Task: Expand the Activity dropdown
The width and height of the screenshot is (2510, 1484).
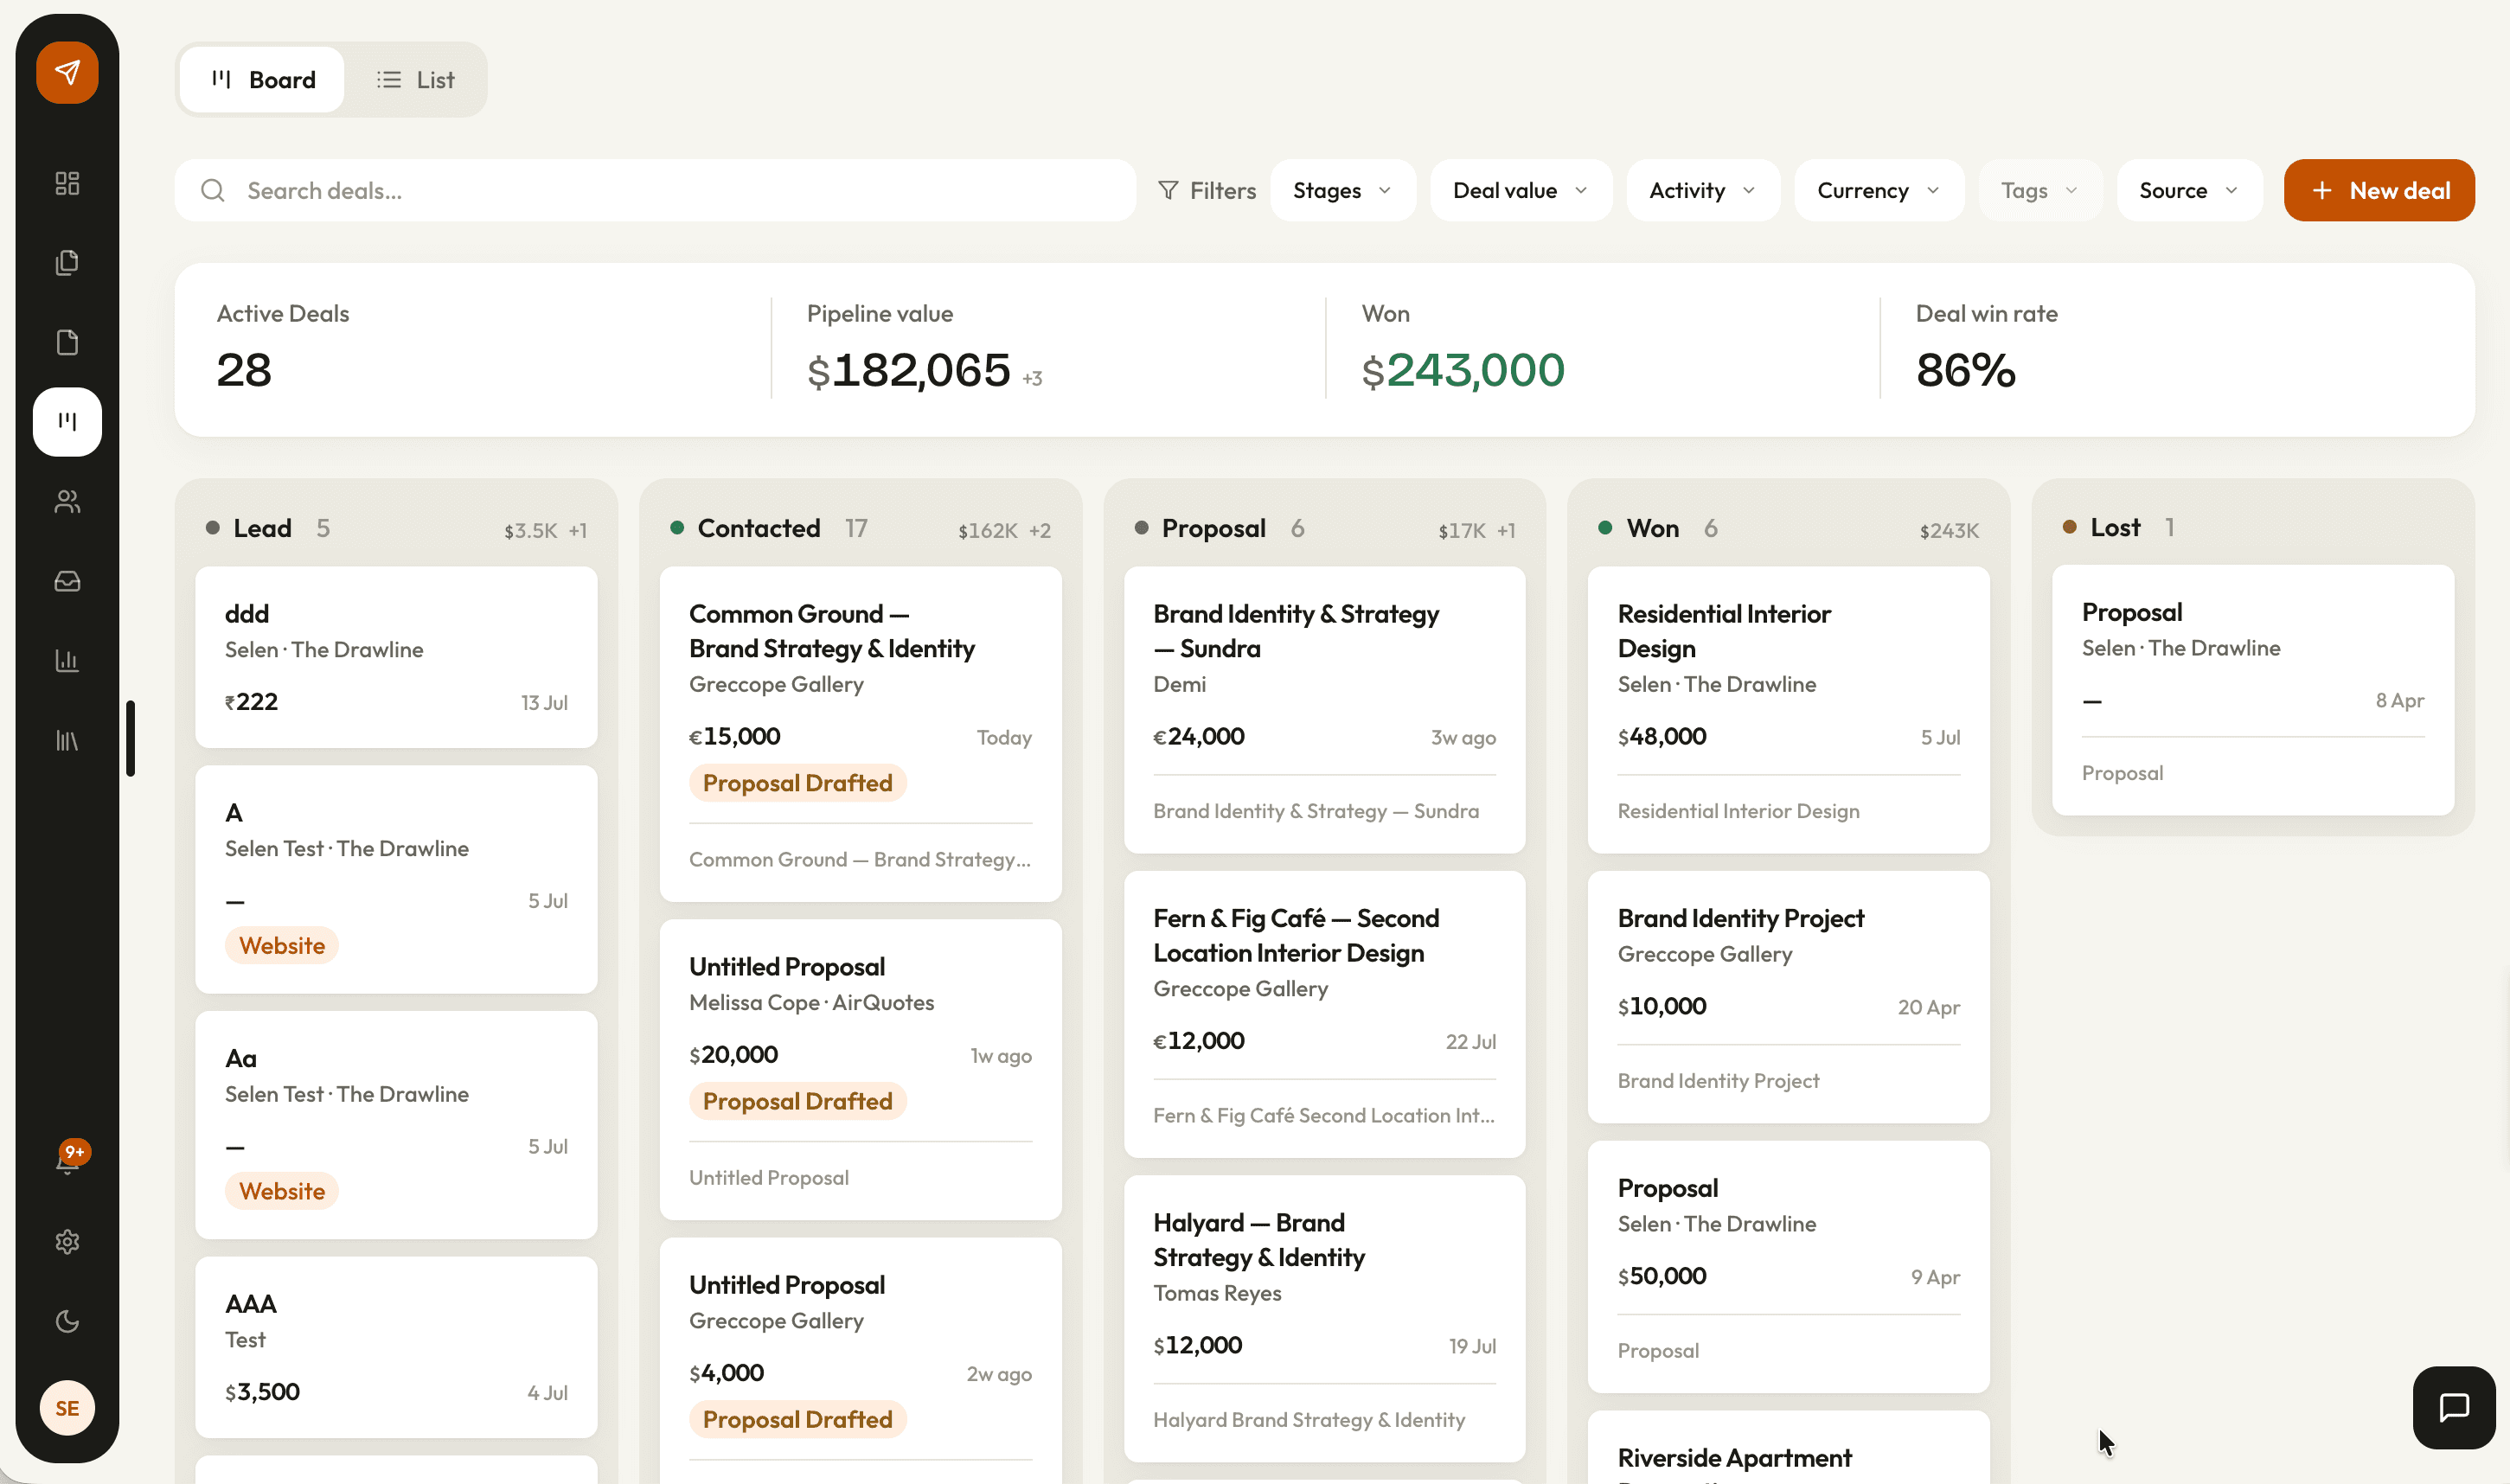Action: (x=1702, y=190)
